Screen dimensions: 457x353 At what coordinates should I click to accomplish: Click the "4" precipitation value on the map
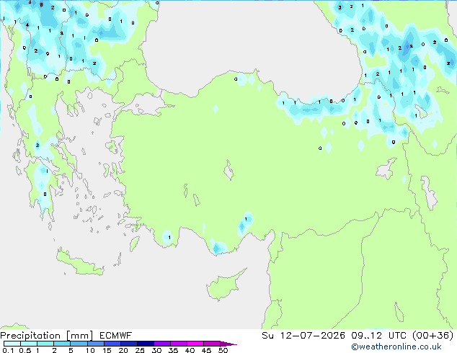coord(27,24)
